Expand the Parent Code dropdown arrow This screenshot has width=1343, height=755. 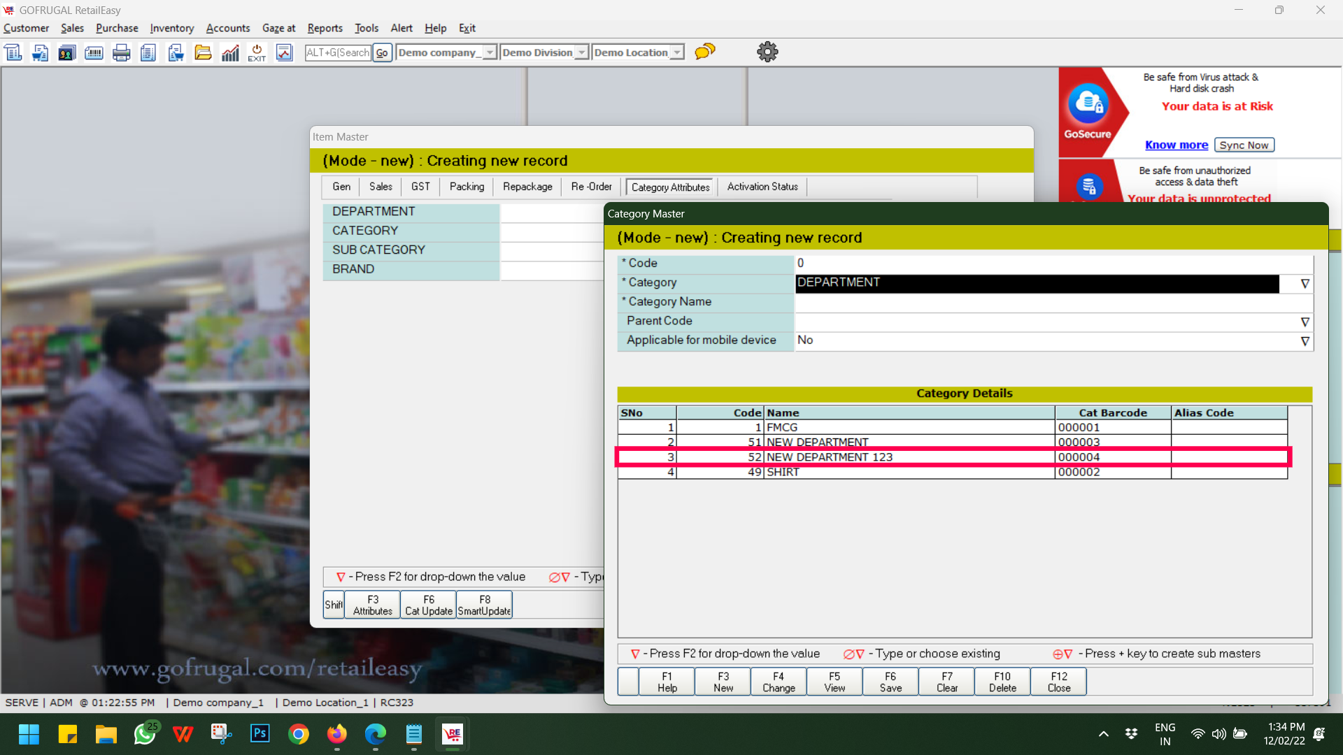pos(1305,322)
